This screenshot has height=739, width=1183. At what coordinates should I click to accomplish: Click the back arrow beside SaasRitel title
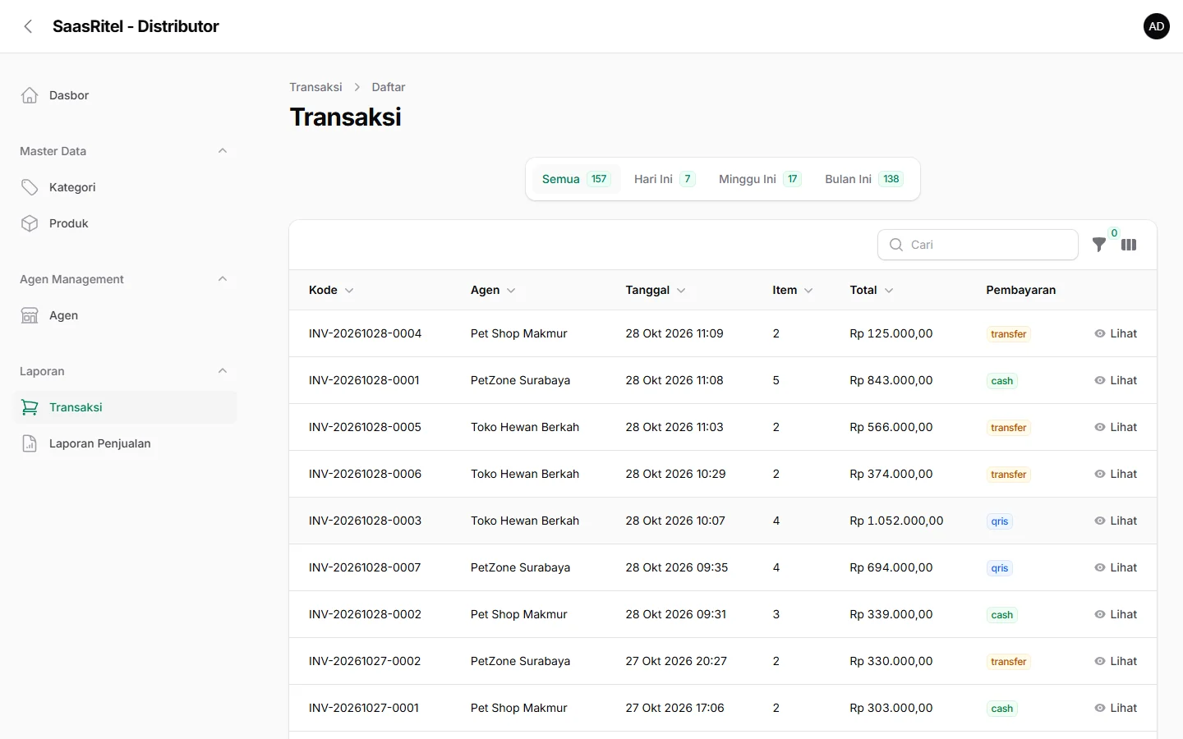coord(28,26)
